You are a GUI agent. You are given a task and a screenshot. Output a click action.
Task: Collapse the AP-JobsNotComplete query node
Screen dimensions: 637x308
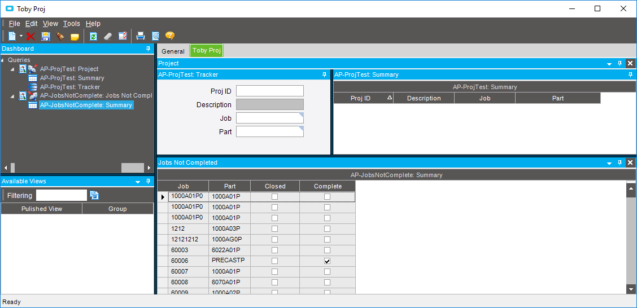tap(12, 96)
